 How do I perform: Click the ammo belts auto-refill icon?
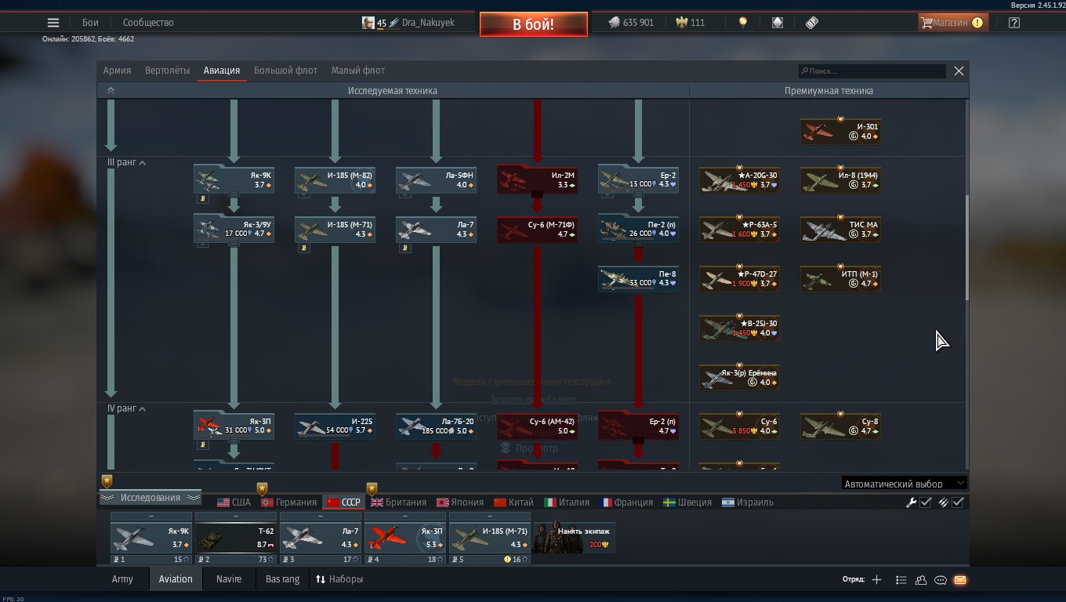coord(944,502)
